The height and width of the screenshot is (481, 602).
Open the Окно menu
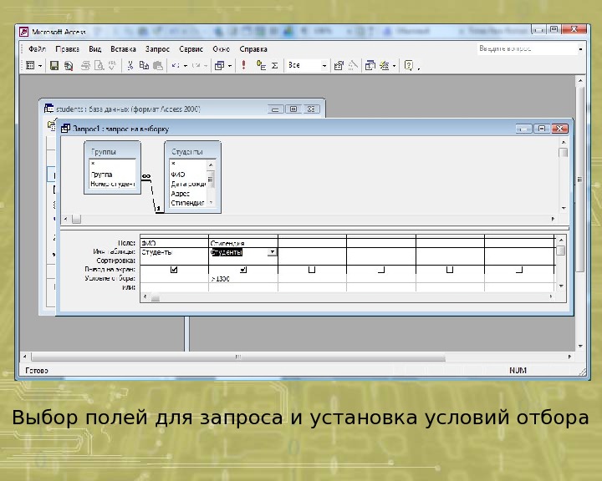click(221, 49)
